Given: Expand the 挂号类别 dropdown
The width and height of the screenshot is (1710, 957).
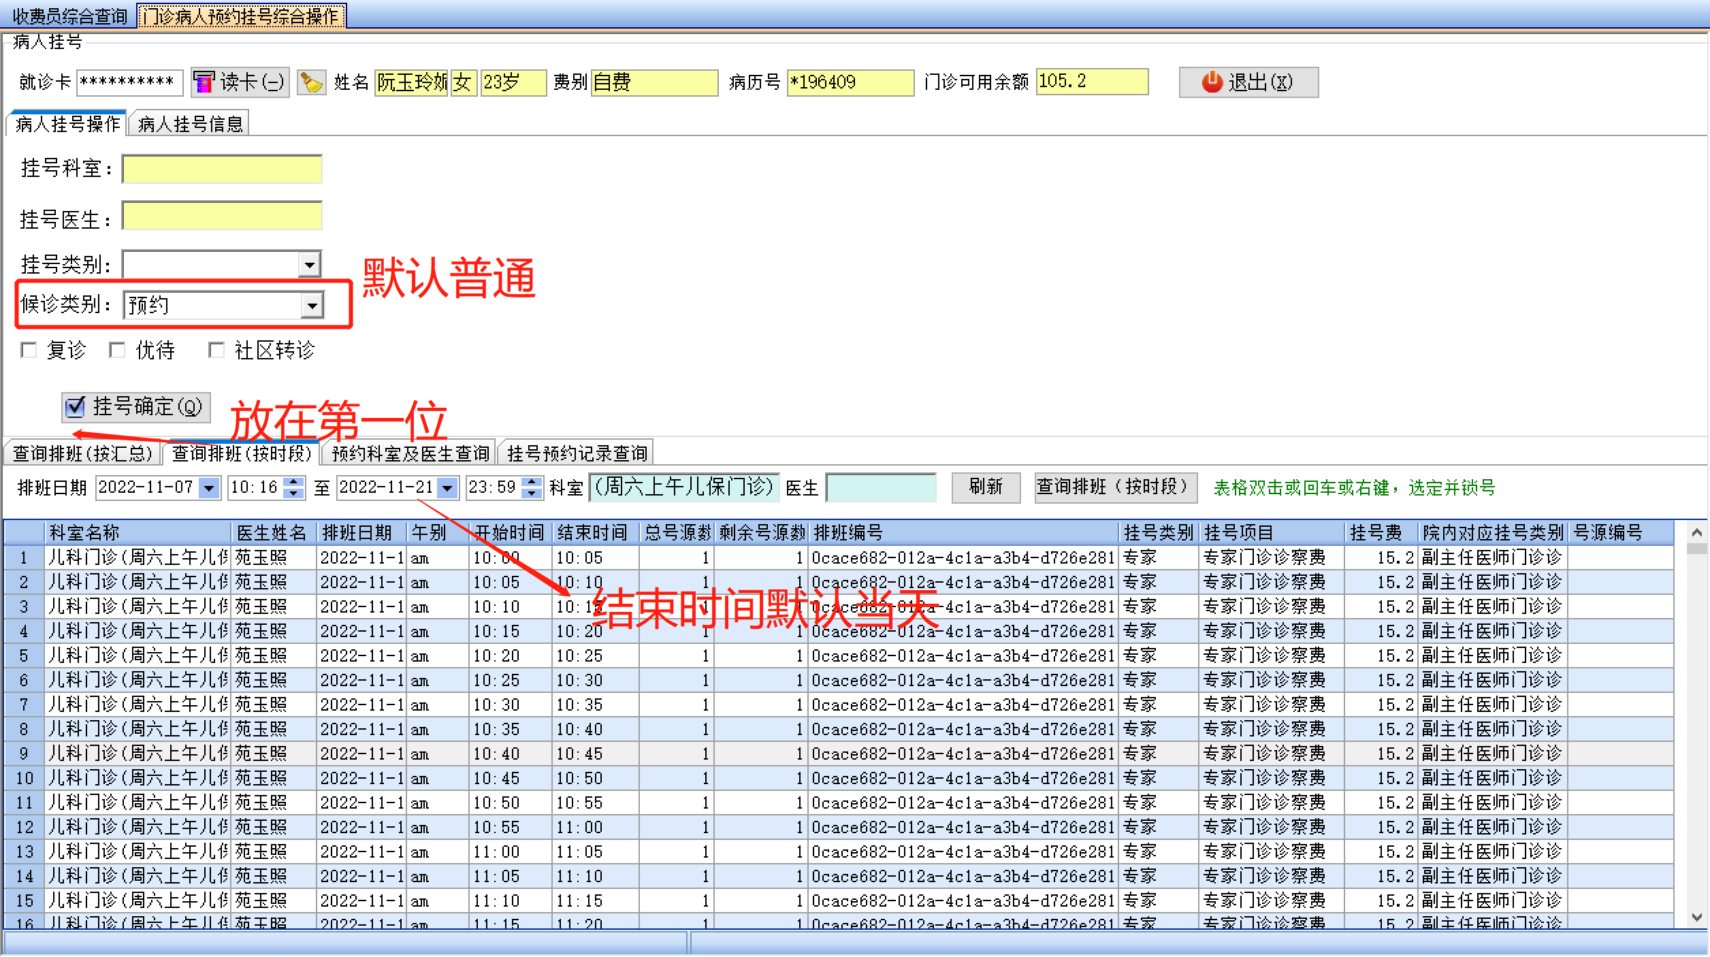Looking at the screenshot, I should (x=309, y=265).
